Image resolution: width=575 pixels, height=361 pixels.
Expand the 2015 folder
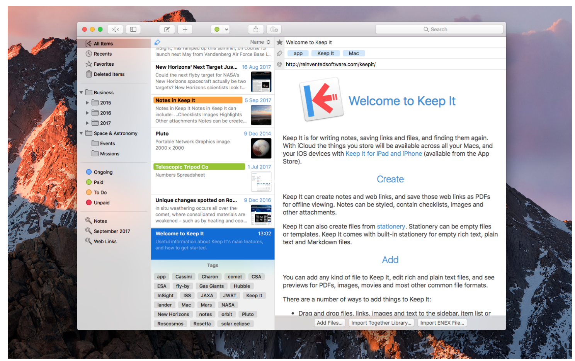87,103
